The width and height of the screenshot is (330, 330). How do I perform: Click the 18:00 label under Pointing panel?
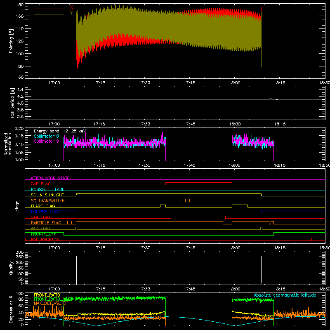click(x=234, y=83)
